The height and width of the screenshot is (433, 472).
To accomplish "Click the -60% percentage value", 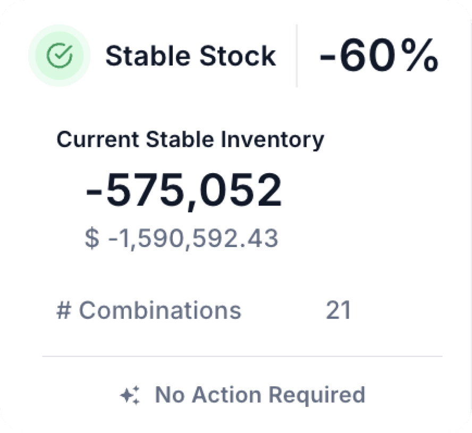I will tap(377, 55).
